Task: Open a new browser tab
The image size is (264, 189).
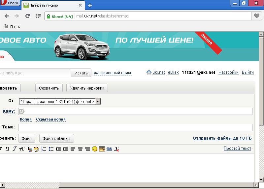Action: click(90, 5)
